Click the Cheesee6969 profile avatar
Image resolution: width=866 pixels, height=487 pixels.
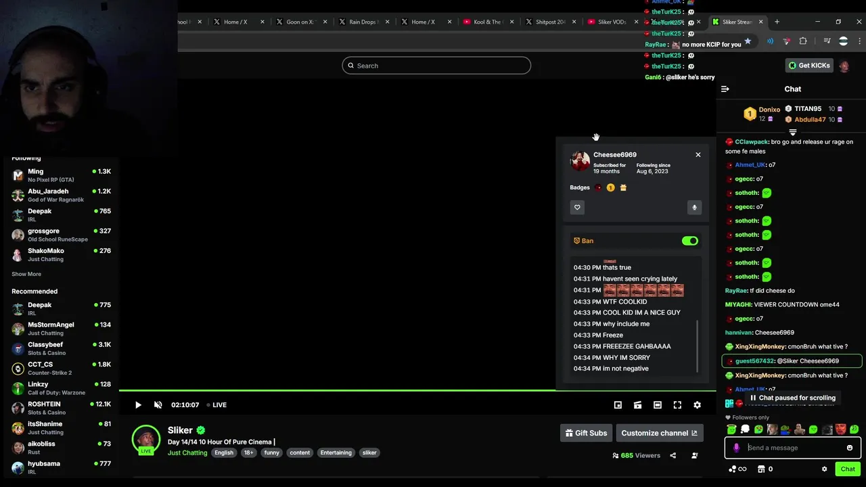coord(580,162)
